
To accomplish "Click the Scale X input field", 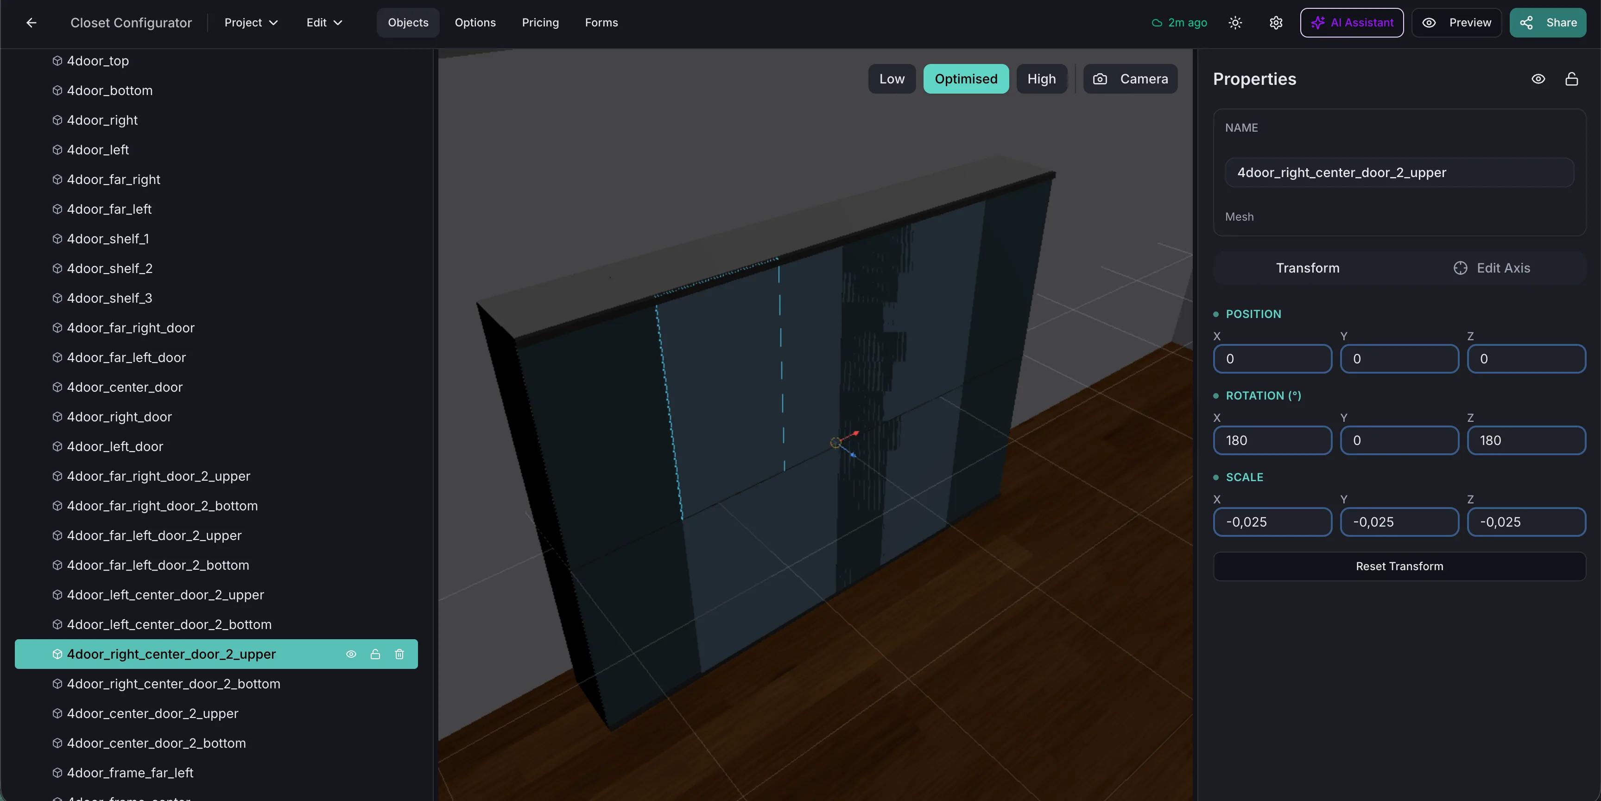I will click(1272, 522).
